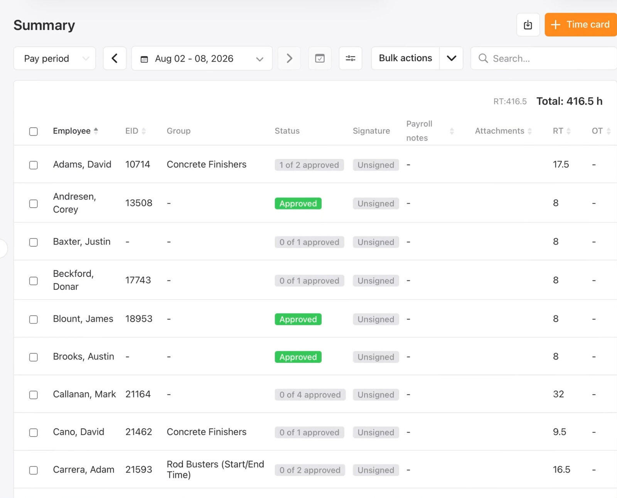Check the box for Andresen, Corey
The width and height of the screenshot is (617, 498).
pyautogui.click(x=34, y=204)
